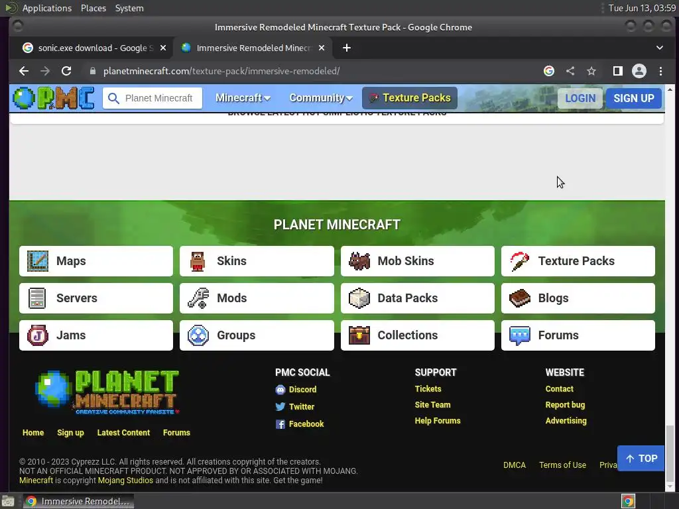Click the Contact link
The image size is (679, 509).
[x=560, y=389]
